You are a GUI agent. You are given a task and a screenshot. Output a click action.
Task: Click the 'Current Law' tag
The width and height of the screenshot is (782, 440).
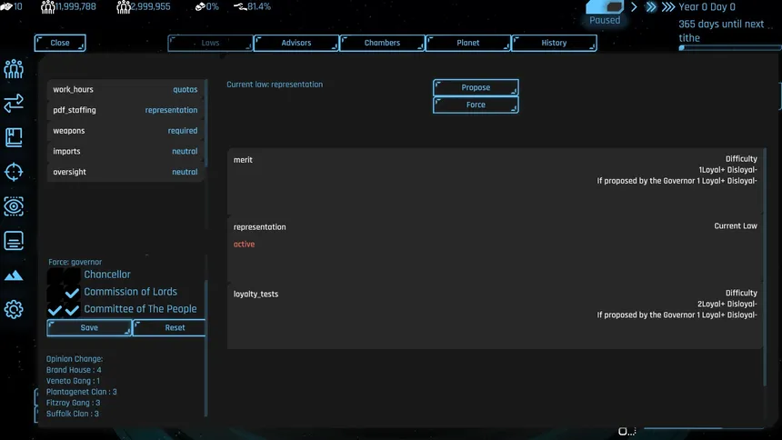[x=736, y=226]
